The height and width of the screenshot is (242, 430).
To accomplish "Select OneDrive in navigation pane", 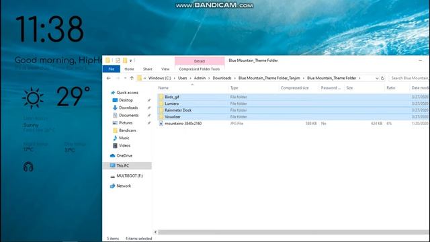I will (x=124, y=155).
